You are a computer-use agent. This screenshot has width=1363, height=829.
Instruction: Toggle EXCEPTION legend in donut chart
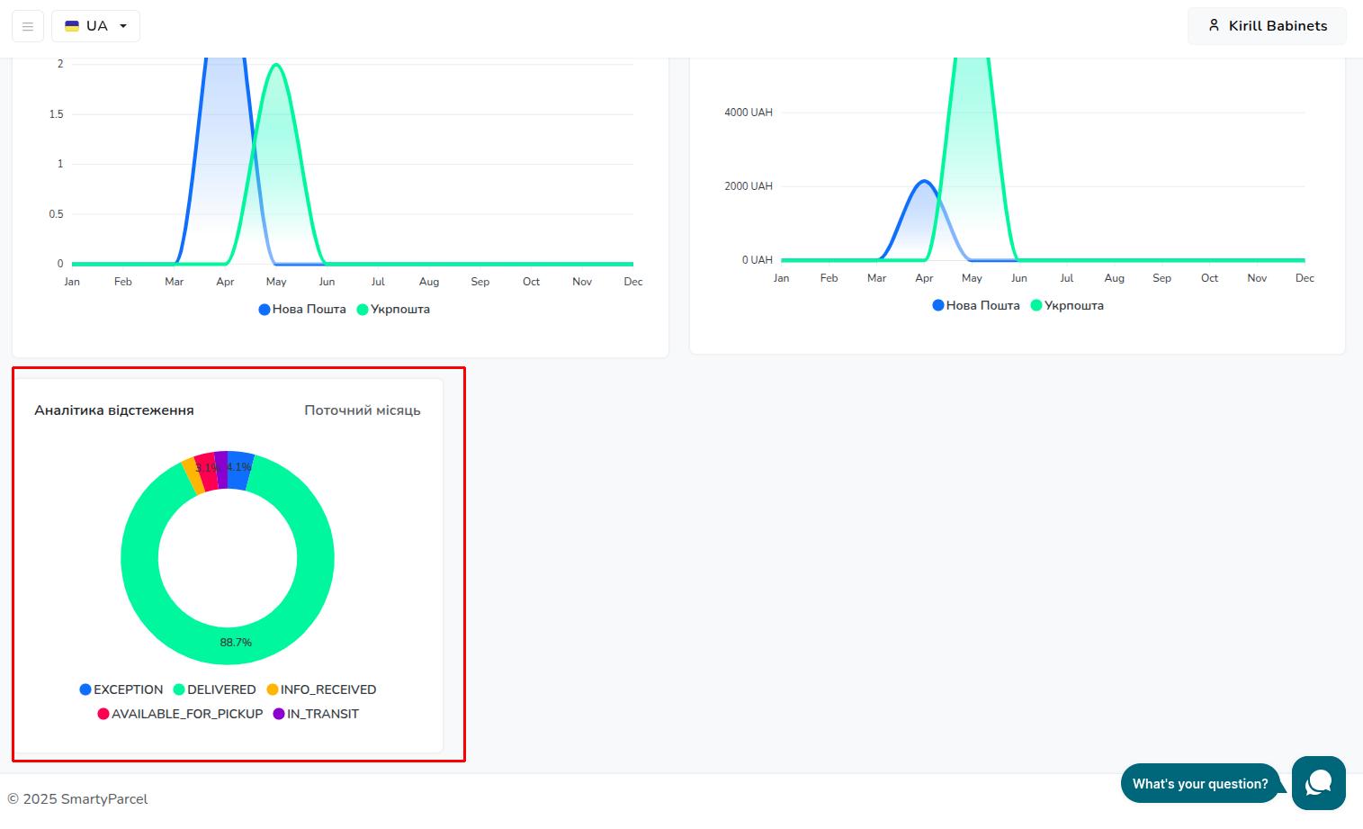tap(121, 689)
